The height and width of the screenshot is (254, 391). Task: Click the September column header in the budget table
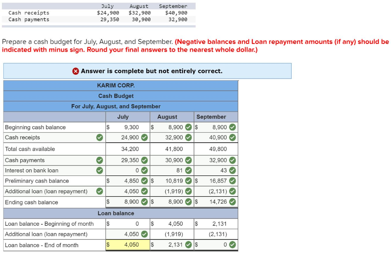[x=216, y=117]
